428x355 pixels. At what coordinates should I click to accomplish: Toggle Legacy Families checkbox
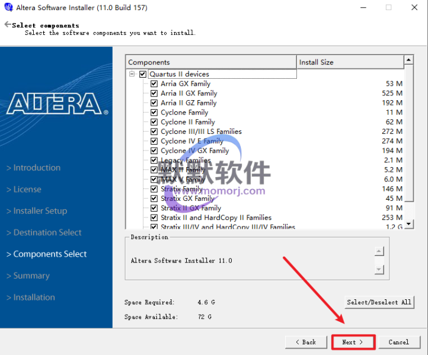tap(154, 160)
